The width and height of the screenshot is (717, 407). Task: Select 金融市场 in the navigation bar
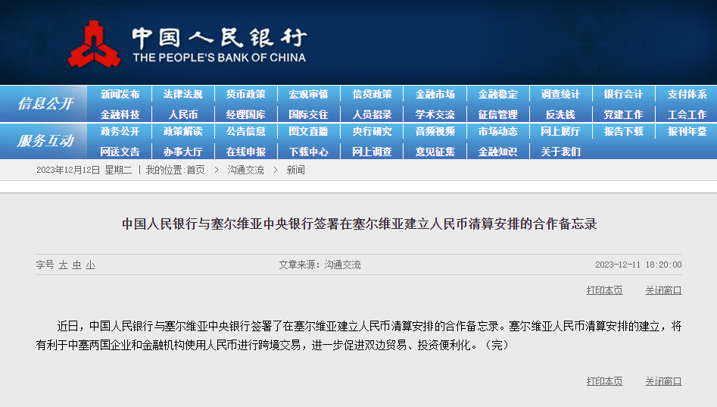coord(435,95)
